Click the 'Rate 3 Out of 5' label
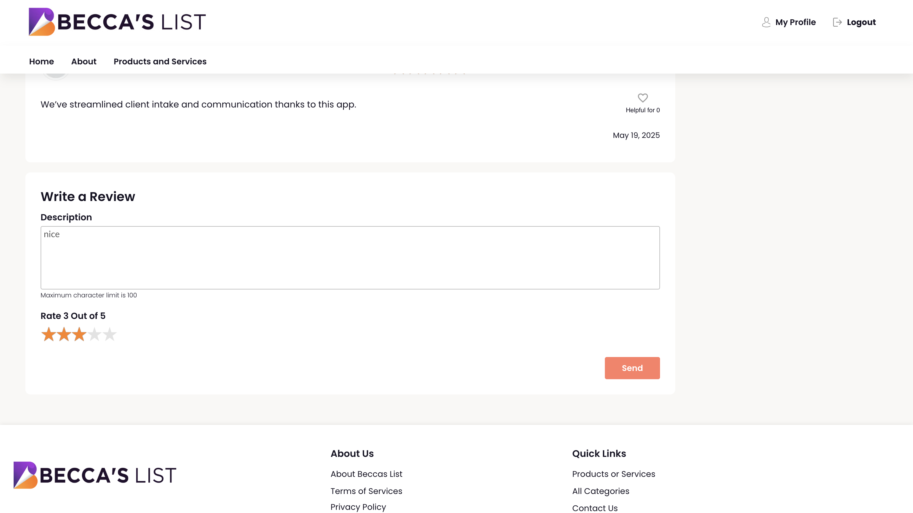This screenshot has height=513, width=913. point(73,315)
